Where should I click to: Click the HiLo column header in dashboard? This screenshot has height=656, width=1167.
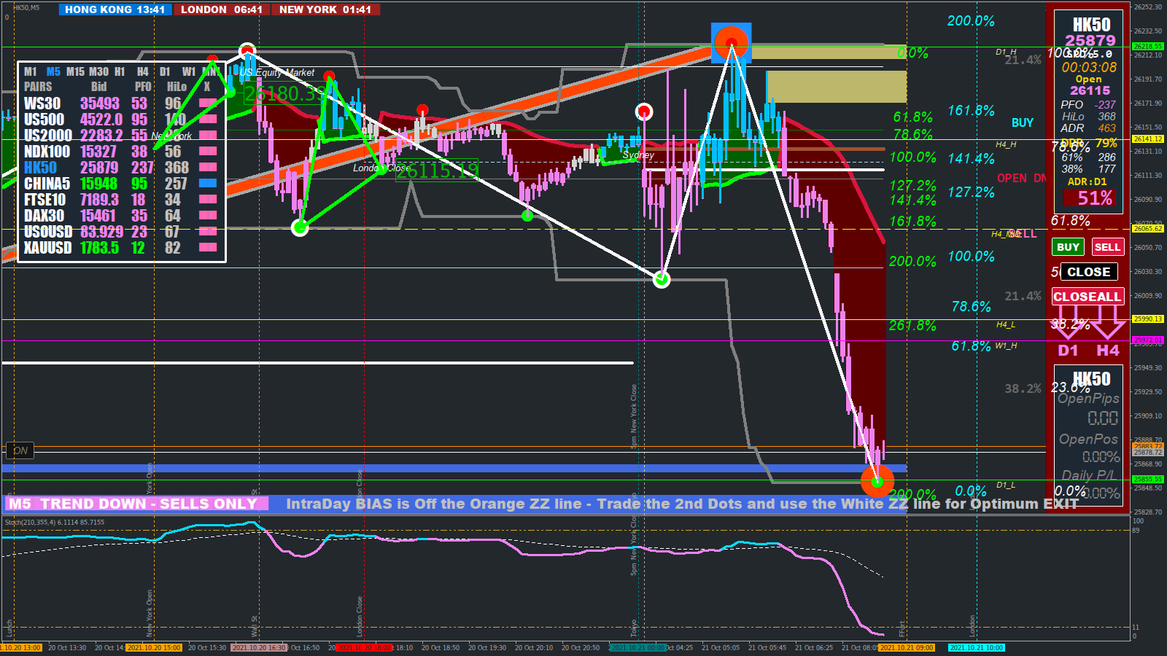coord(177,87)
